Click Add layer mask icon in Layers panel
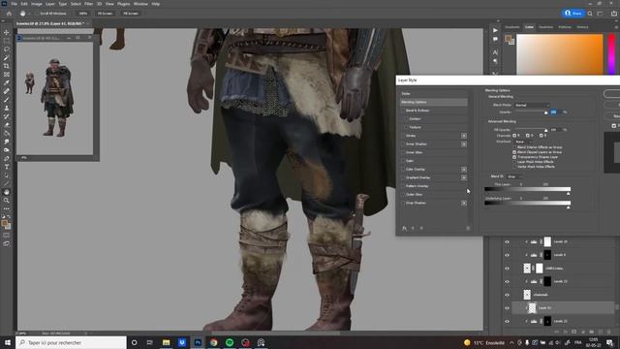The height and width of the screenshot is (349, 620). tap(574, 332)
